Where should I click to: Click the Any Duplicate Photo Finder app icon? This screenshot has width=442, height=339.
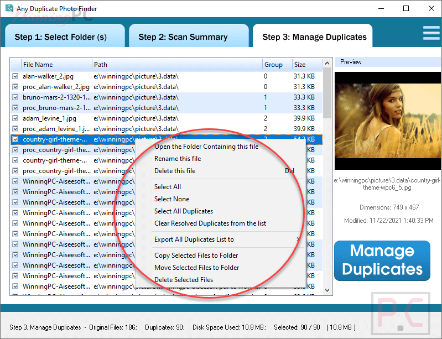click(x=9, y=8)
